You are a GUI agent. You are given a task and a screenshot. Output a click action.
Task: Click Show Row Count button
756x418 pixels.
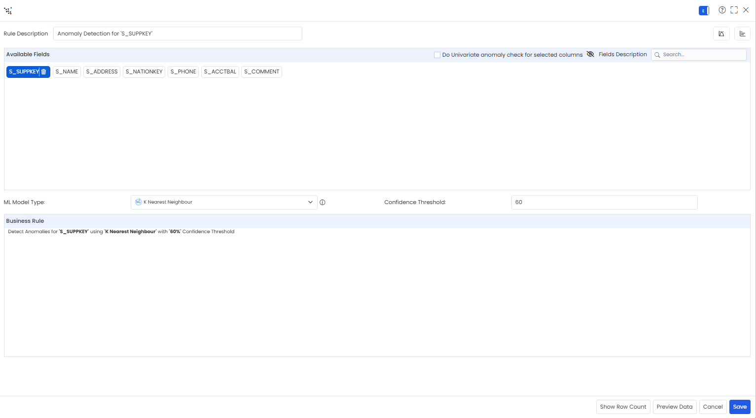623,407
